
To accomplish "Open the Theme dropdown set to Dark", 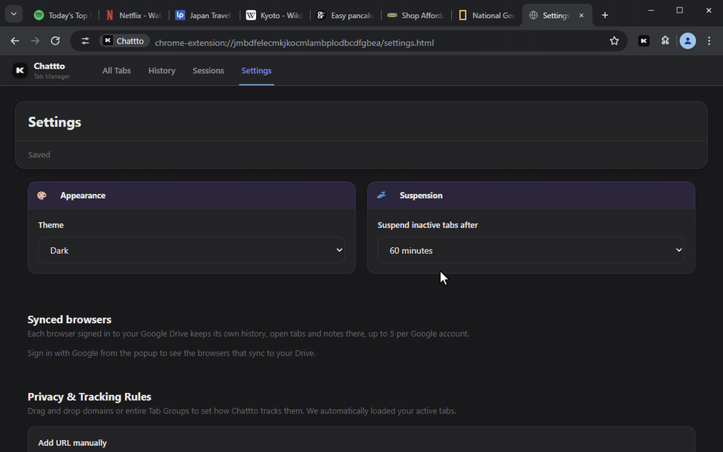I will 191,250.
